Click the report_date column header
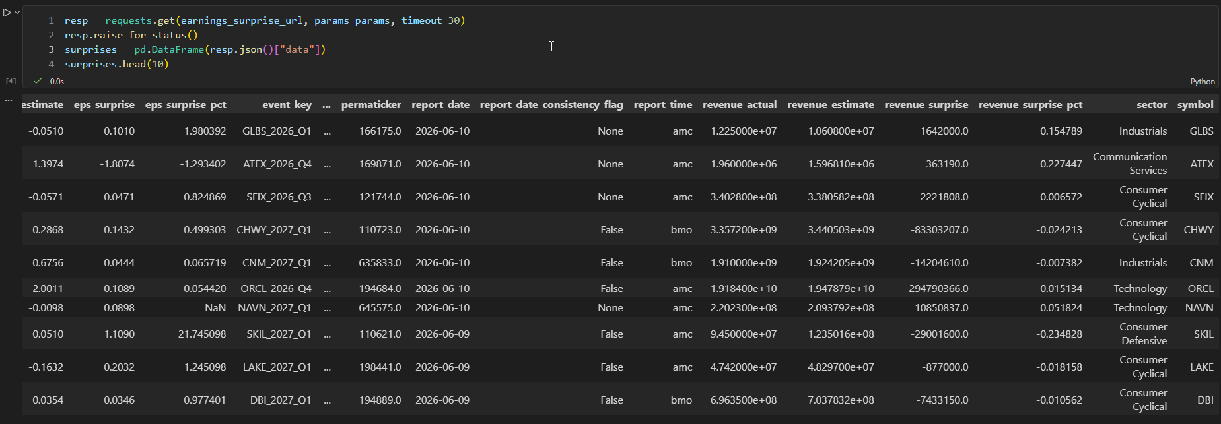Viewport: 1221px width, 424px height. pos(440,105)
